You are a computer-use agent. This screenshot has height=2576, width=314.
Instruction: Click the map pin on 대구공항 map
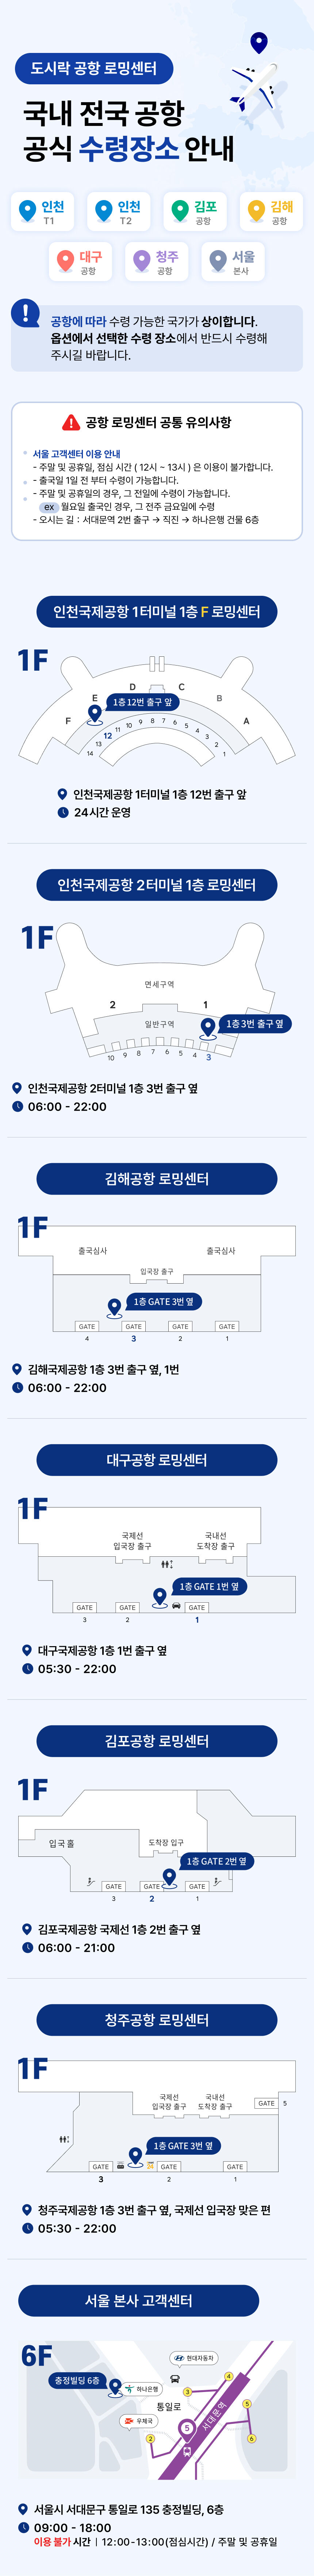click(160, 1597)
